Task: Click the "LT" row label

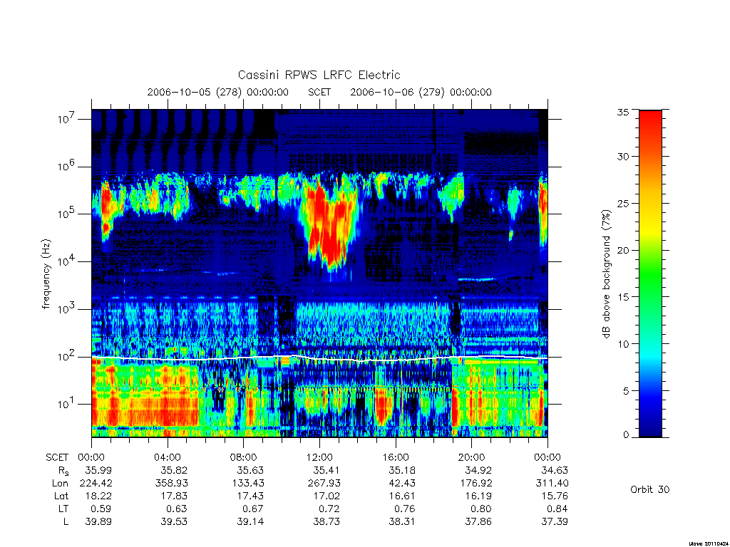Action: [x=63, y=509]
